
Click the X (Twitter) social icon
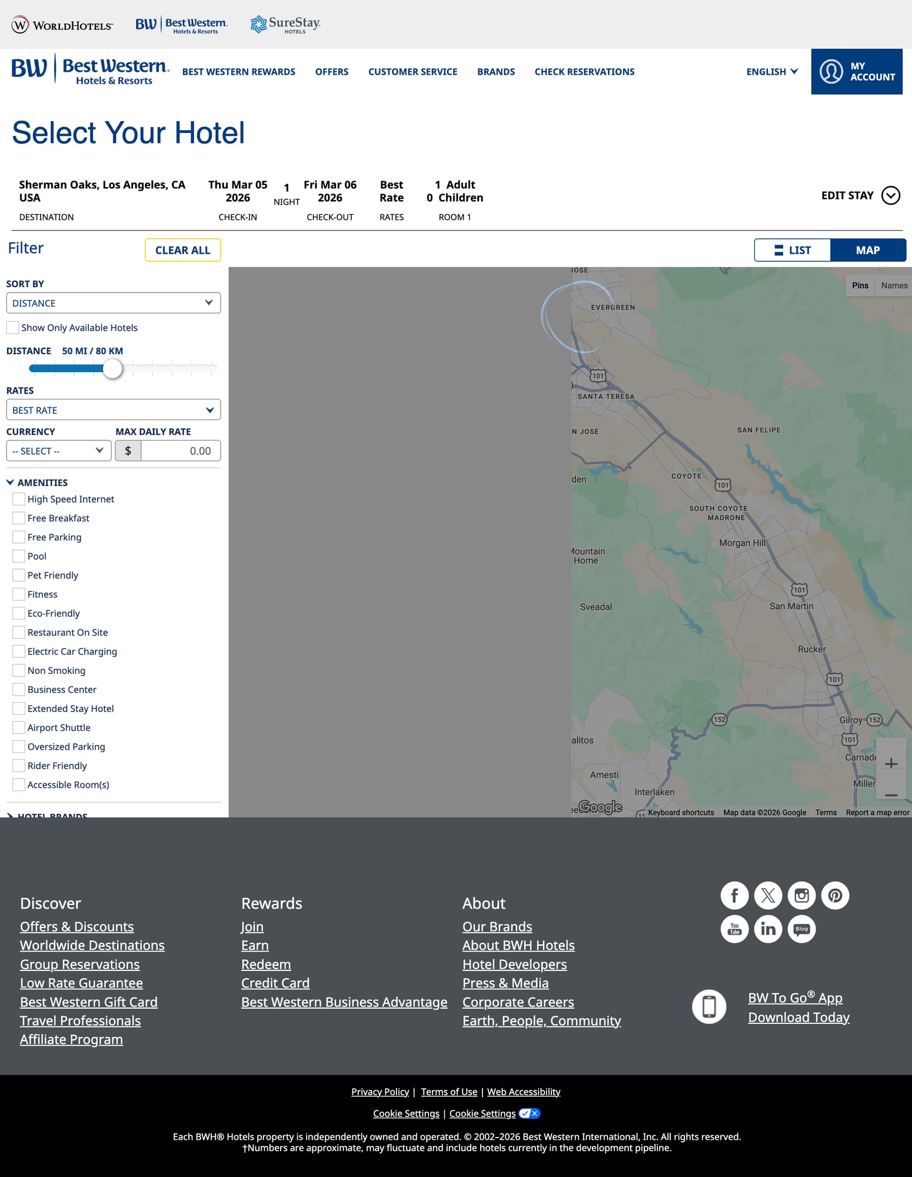point(768,896)
